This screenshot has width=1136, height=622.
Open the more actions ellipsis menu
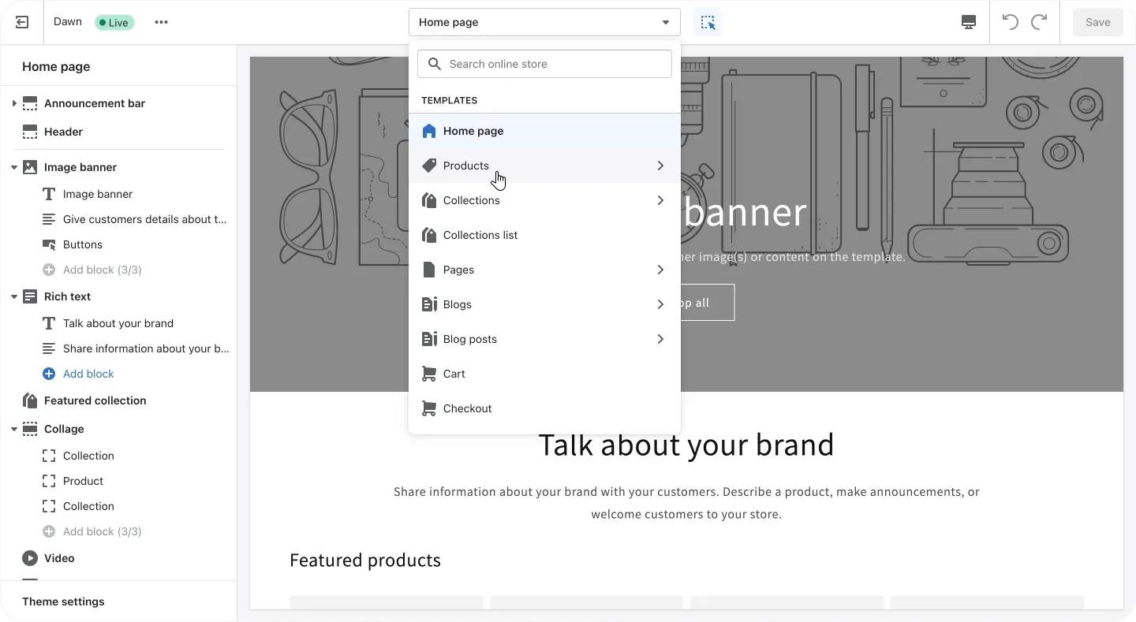click(160, 22)
